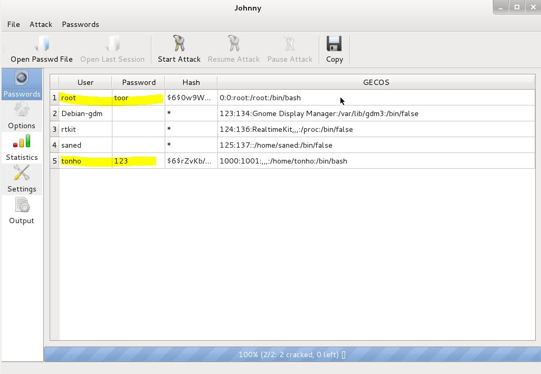Open the Statistics sidebar panel
This screenshot has width=541, height=374.
(22, 148)
